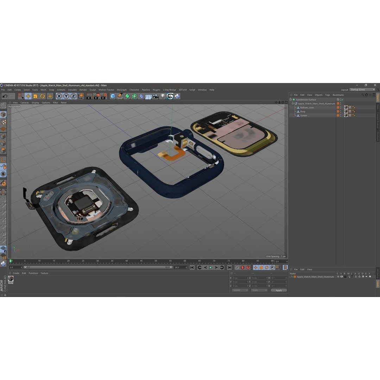Screen dimensions: 380x380
Task: Toggle Position keyframe recording button
Action: point(255,267)
